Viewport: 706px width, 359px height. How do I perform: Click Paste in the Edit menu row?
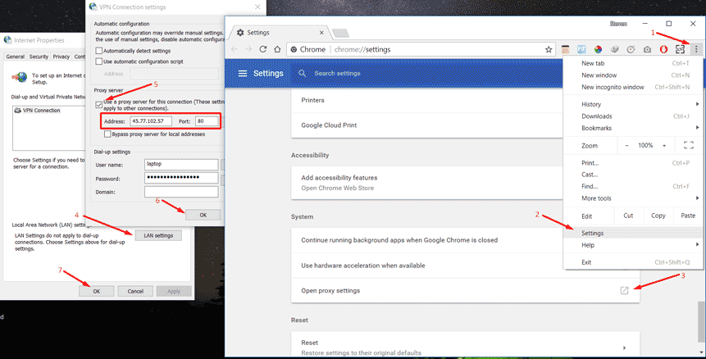coord(687,216)
